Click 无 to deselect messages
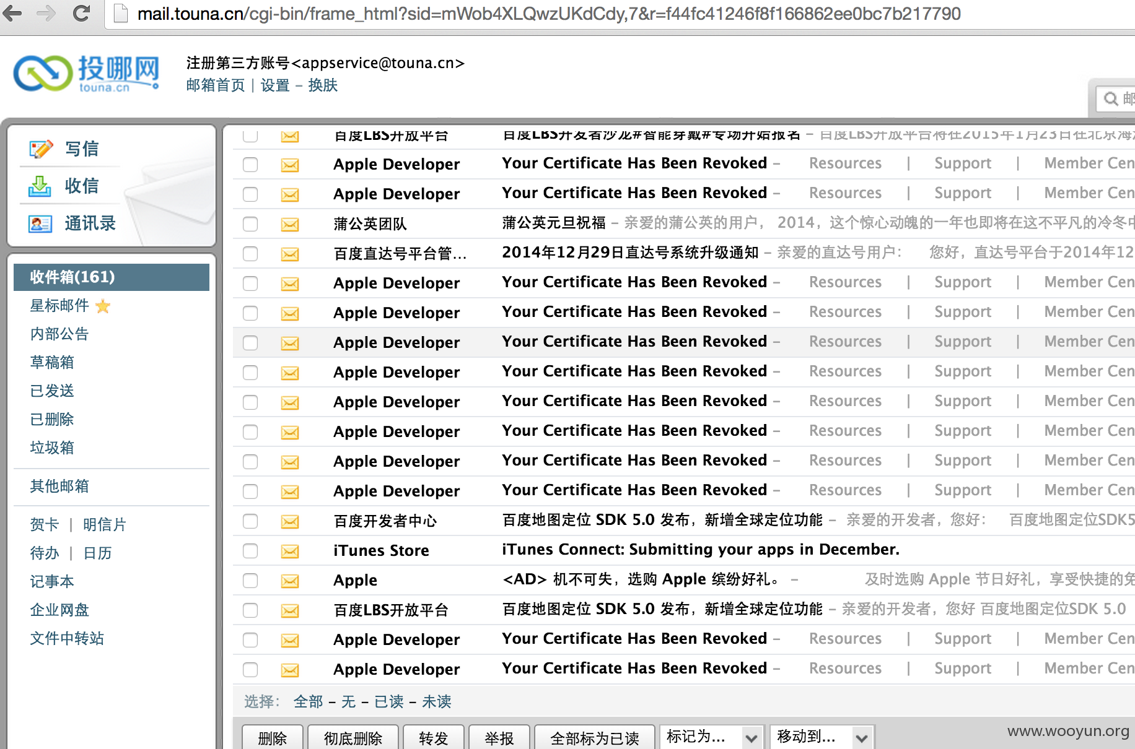The height and width of the screenshot is (749, 1135). [x=349, y=701]
